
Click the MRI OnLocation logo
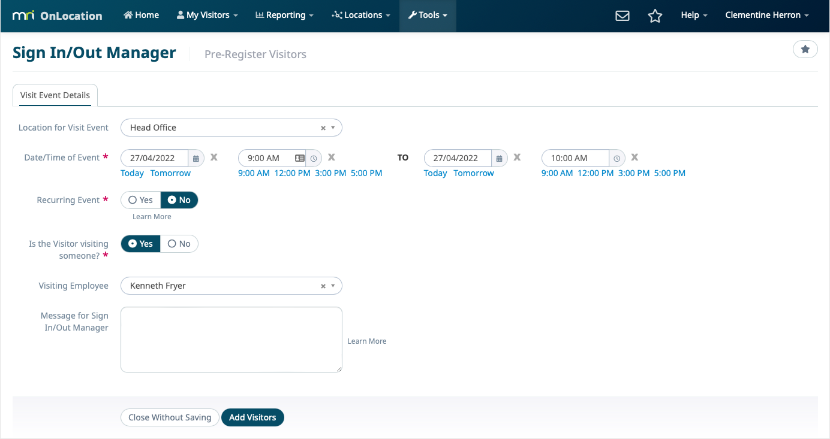[x=57, y=16]
